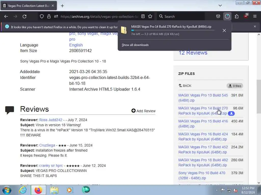This screenshot has height=195, width=261.
Task: Click the muted volume speaker tray icon
Action: pyautogui.click(x=235, y=190)
